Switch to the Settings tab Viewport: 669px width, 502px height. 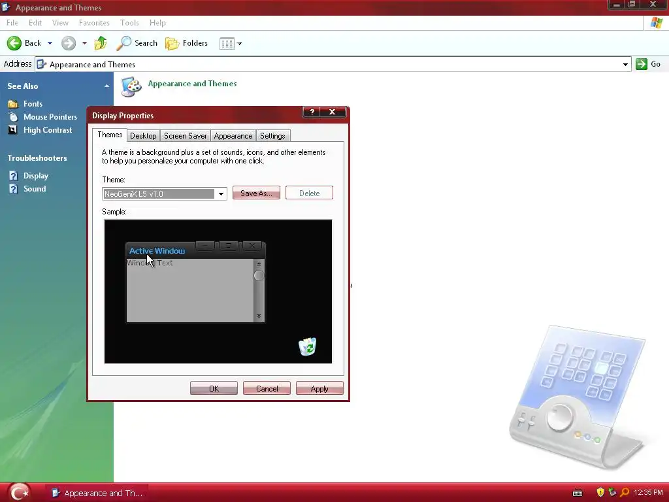272,136
